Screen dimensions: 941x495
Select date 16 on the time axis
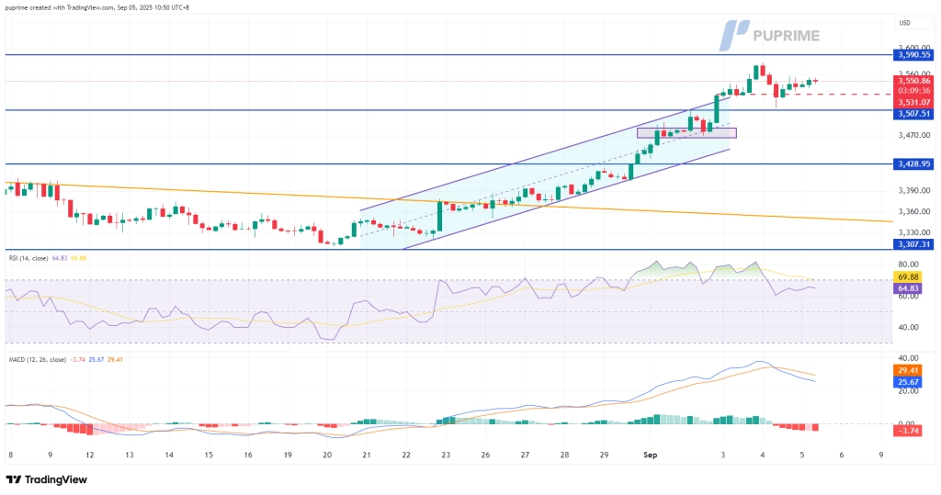pyautogui.click(x=248, y=456)
